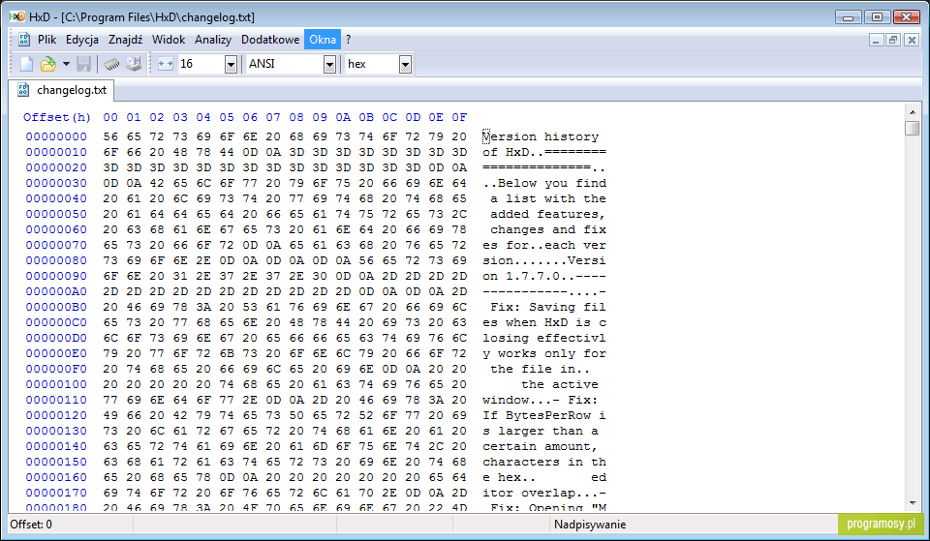Click decoded text 'on 1.7.7.0..----'
This screenshot has width=930, height=541.
544,276
